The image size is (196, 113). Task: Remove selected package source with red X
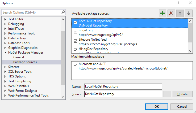171,13
